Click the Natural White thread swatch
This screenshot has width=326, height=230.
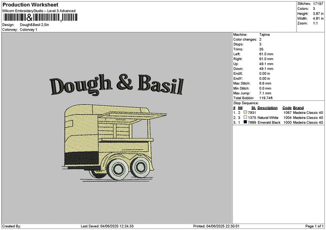pos(245,117)
